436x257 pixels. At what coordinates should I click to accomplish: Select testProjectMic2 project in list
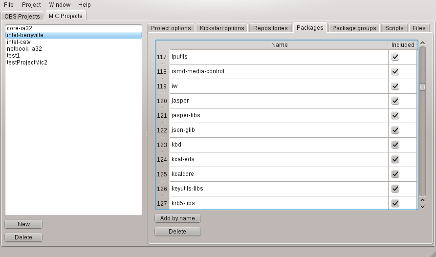tap(73, 62)
